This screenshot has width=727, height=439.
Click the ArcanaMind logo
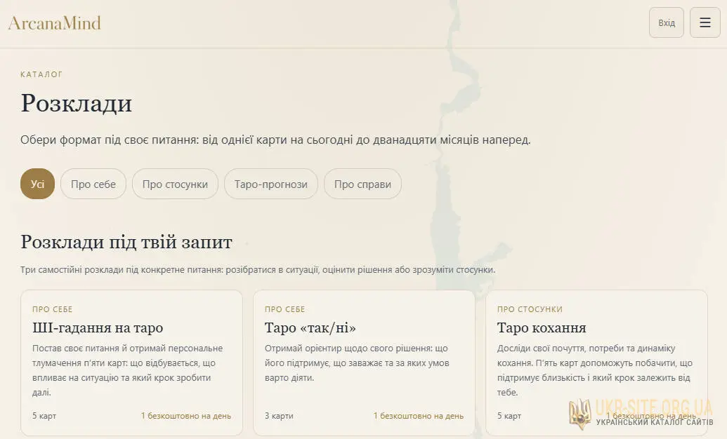point(55,23)
